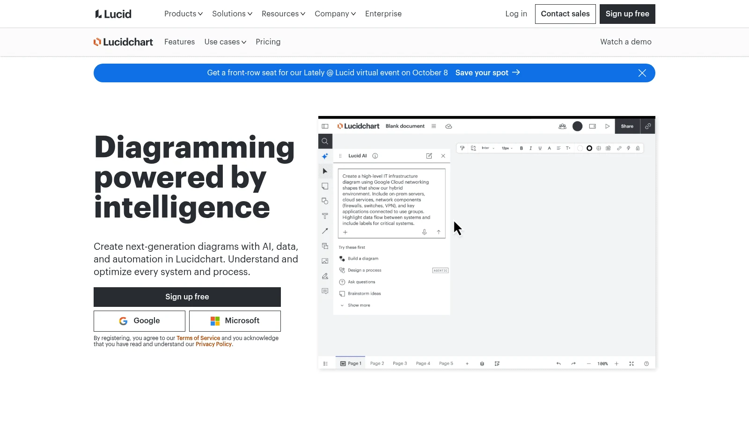Click the Contact sales button

click(x=565, y=14)
